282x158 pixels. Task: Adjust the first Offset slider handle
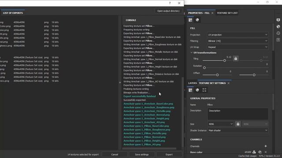[x=217, y=75]
